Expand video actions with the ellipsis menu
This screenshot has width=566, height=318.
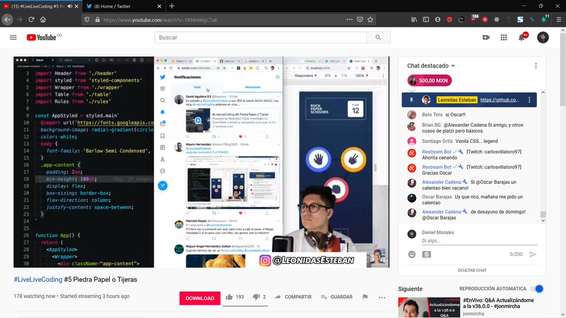(382, 298)
